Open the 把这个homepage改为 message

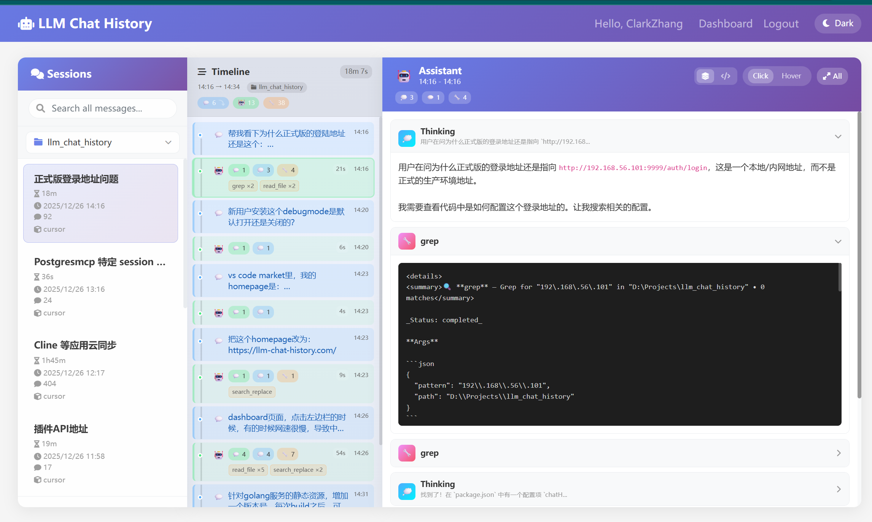coord(283,344)
